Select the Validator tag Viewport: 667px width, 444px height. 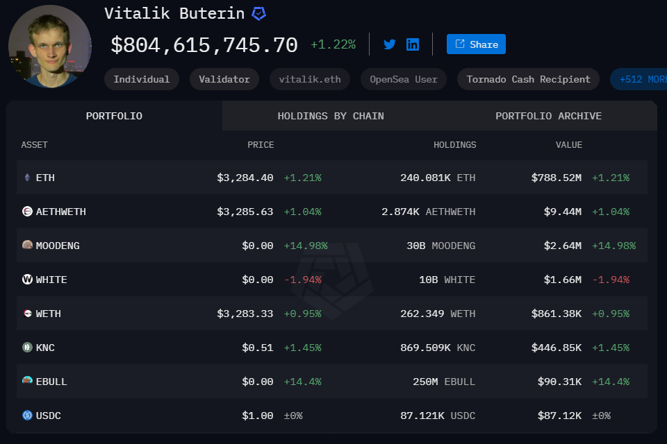click(x=224, y=79)
